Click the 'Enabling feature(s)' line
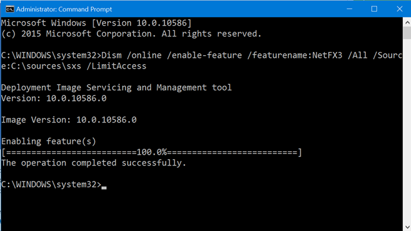 click(49, 141)
